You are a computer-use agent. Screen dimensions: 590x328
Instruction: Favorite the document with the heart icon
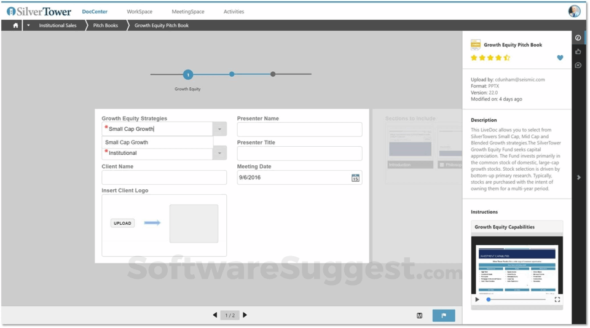(560, 58)
